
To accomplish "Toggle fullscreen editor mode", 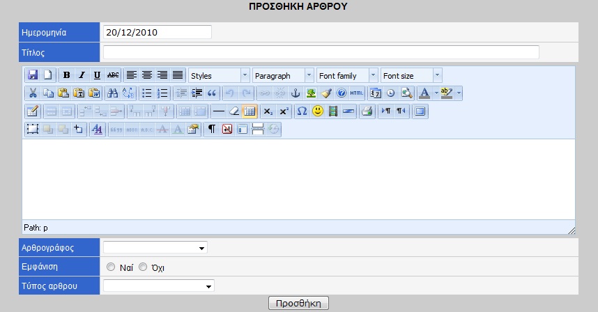I will (420, 111).
